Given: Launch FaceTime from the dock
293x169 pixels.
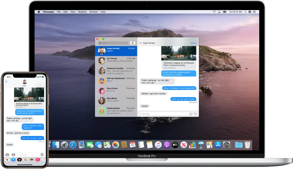Looking at the screenshot, I should pos(90,145).
